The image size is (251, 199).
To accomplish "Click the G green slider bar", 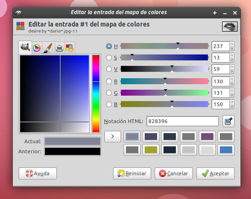I will [x=164, y=93].
